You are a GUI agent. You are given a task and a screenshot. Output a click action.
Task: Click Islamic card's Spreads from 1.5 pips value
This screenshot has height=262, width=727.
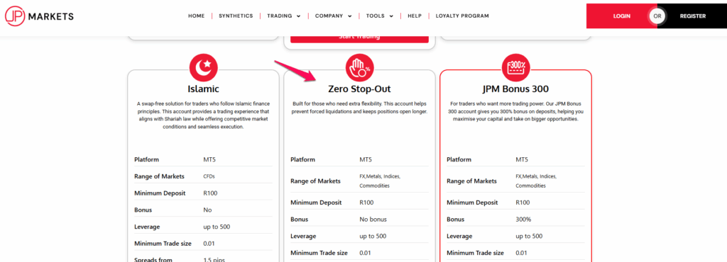(x=214, y=259)
